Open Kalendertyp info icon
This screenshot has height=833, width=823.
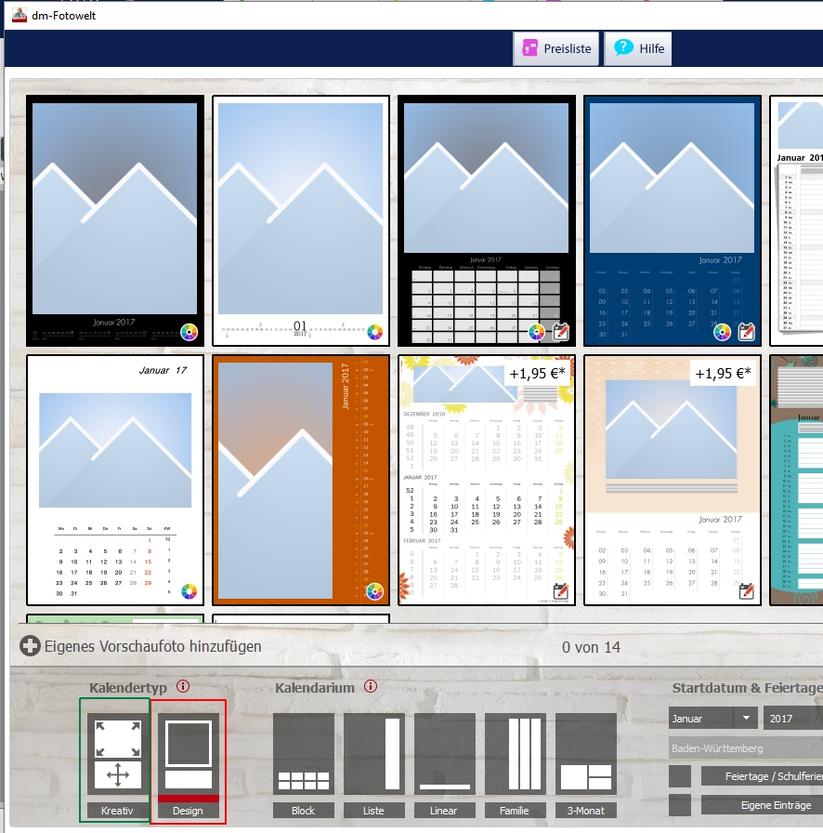pyautogui.click(x=183, y=686)
